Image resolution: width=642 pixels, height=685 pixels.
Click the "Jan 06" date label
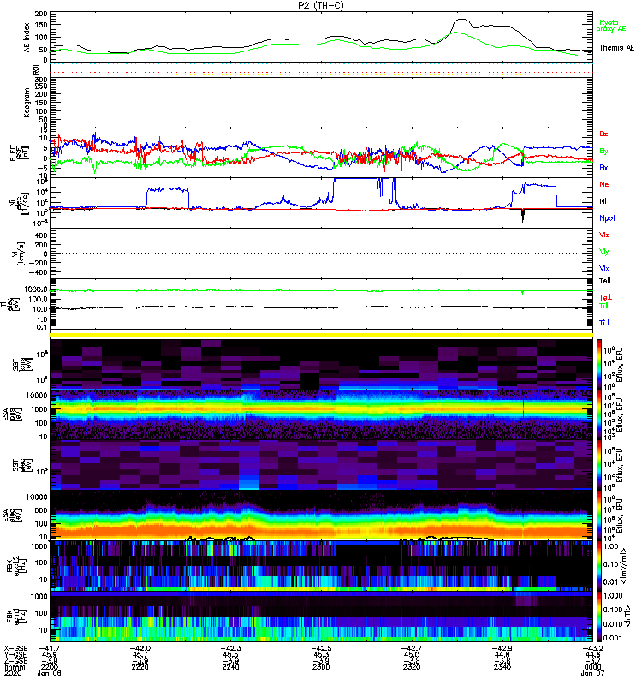tap(49, 673)
